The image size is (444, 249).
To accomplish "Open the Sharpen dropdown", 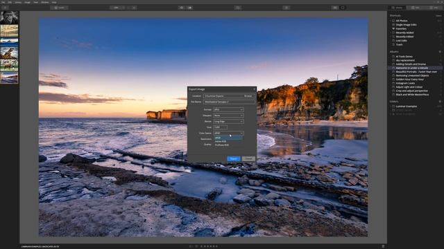I will pyautogui.click(x=228, y=116).
